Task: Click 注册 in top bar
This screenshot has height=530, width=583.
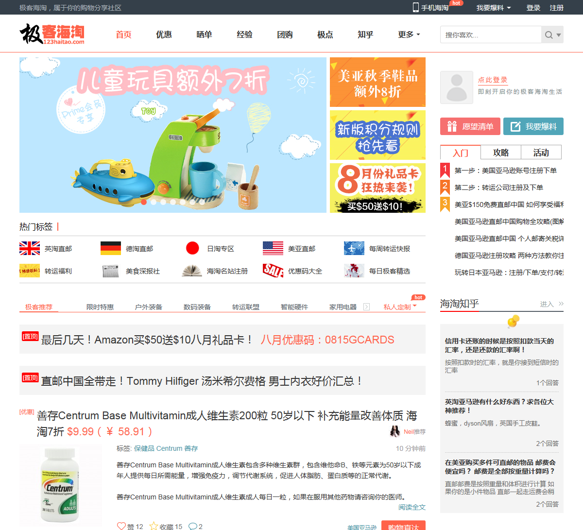Action: [x=557, y=8]
